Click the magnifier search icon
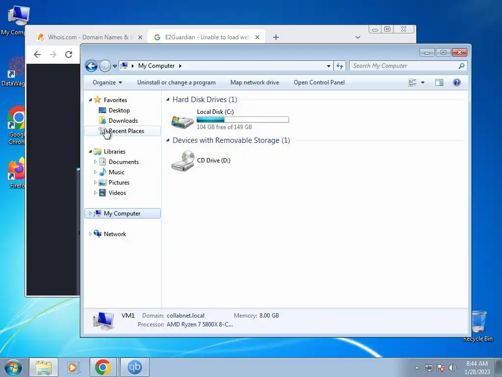This screenshot has width=502, height=377. tap(461, 66)
